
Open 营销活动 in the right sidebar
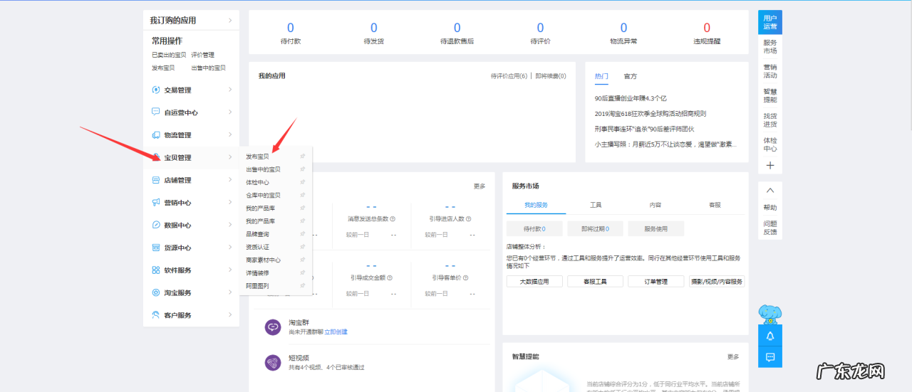pyautogui.click(x=770, y=71)
